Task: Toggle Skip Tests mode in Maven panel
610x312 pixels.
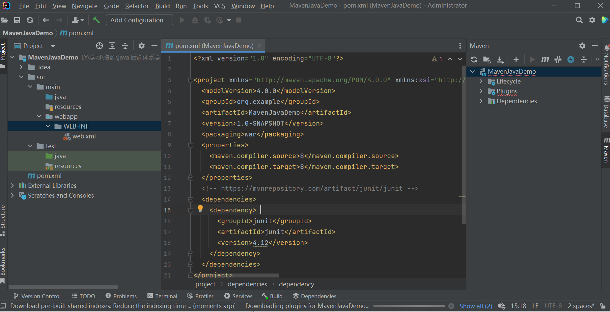Action: [571, 60]
